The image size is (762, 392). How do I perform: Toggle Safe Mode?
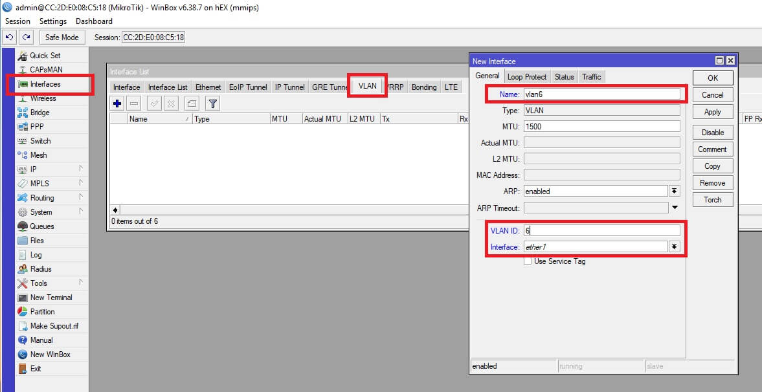62,38
